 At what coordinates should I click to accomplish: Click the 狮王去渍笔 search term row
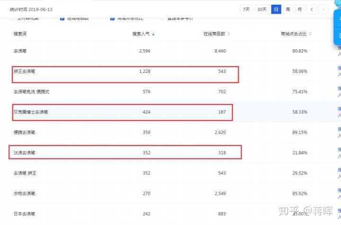pos(25,71)
